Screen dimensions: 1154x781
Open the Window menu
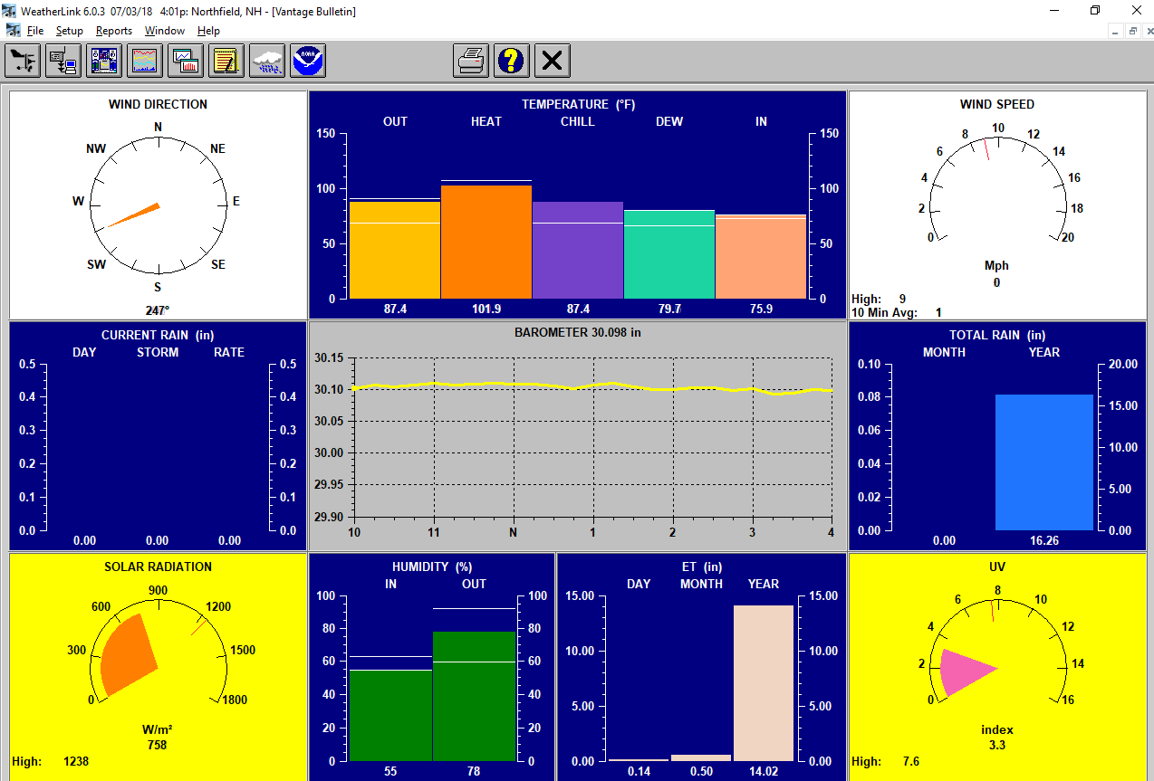point(165,31)
